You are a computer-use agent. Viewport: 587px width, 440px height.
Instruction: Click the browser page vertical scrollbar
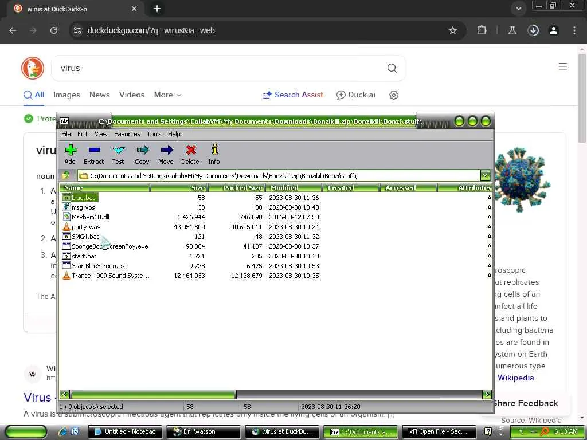pos(582,98)
